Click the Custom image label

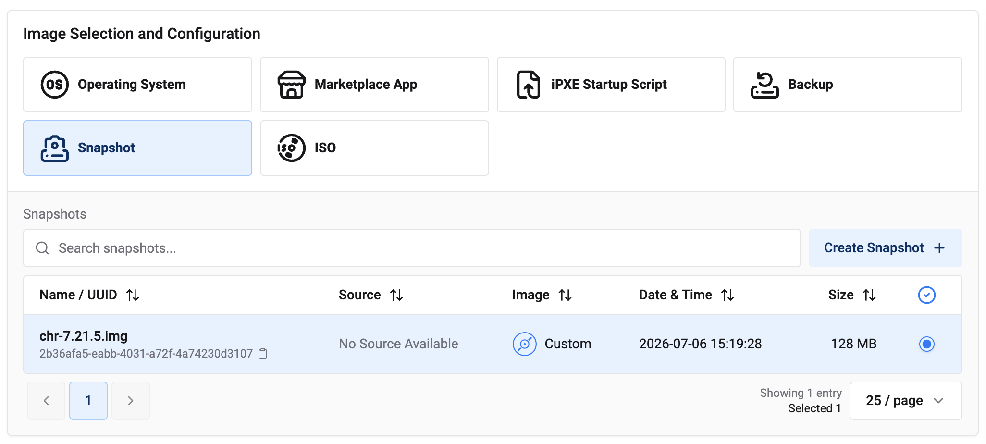click(568, 344)
